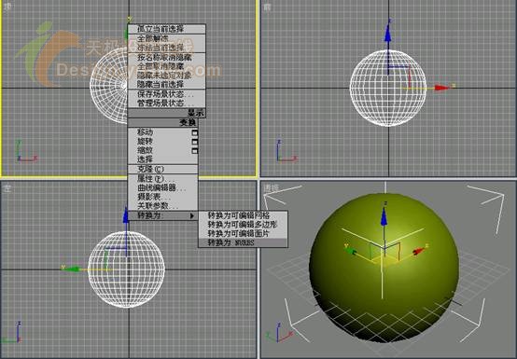This screenshot has height=359, width=517.
Task: Click the 前 viewport label
Action: pos(268,7)
